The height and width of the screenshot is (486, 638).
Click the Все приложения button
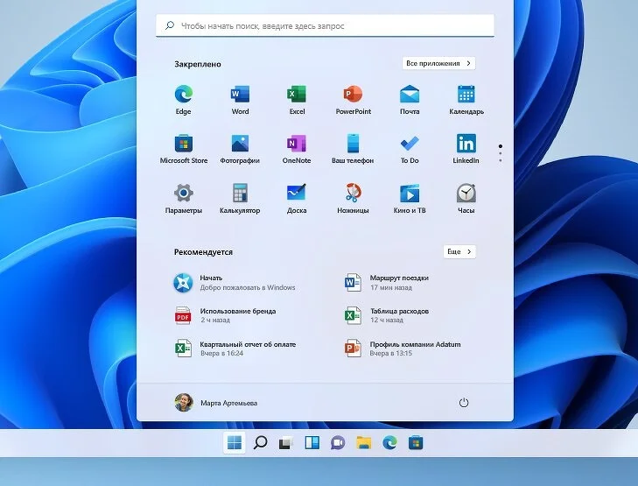point(438,63)
